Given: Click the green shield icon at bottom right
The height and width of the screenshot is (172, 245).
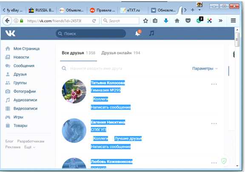Looking at the screenshot, I should pyautogui.click(x=224, y=161).
